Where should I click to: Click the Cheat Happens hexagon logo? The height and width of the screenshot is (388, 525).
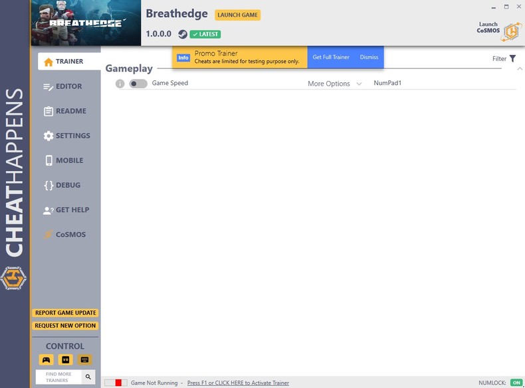point(13,278)
